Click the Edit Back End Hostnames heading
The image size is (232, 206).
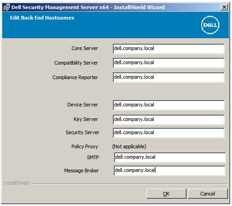point(42,18)
